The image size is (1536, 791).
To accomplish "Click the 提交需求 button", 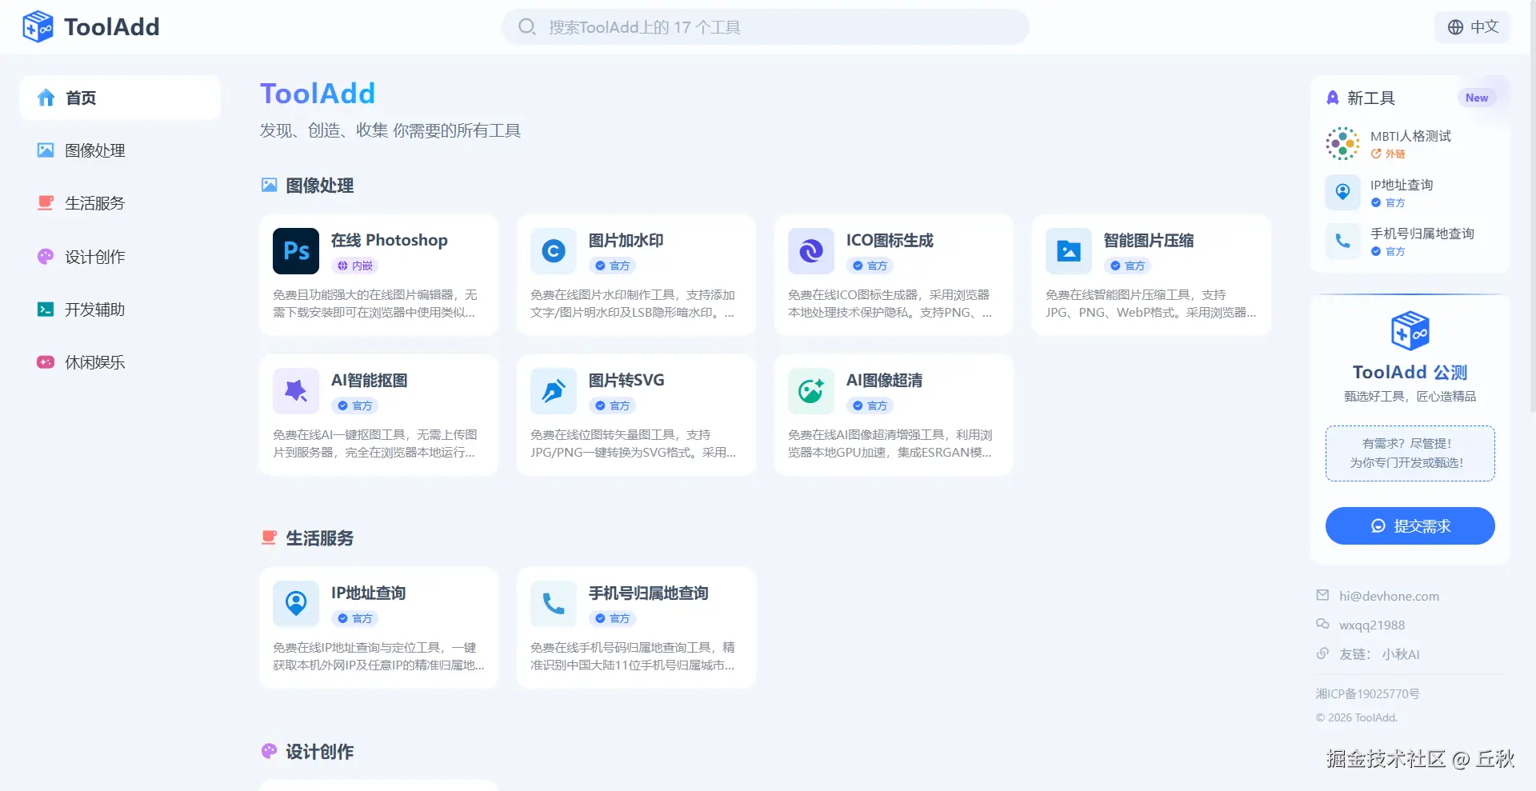I will click(x=1410, y=525).
